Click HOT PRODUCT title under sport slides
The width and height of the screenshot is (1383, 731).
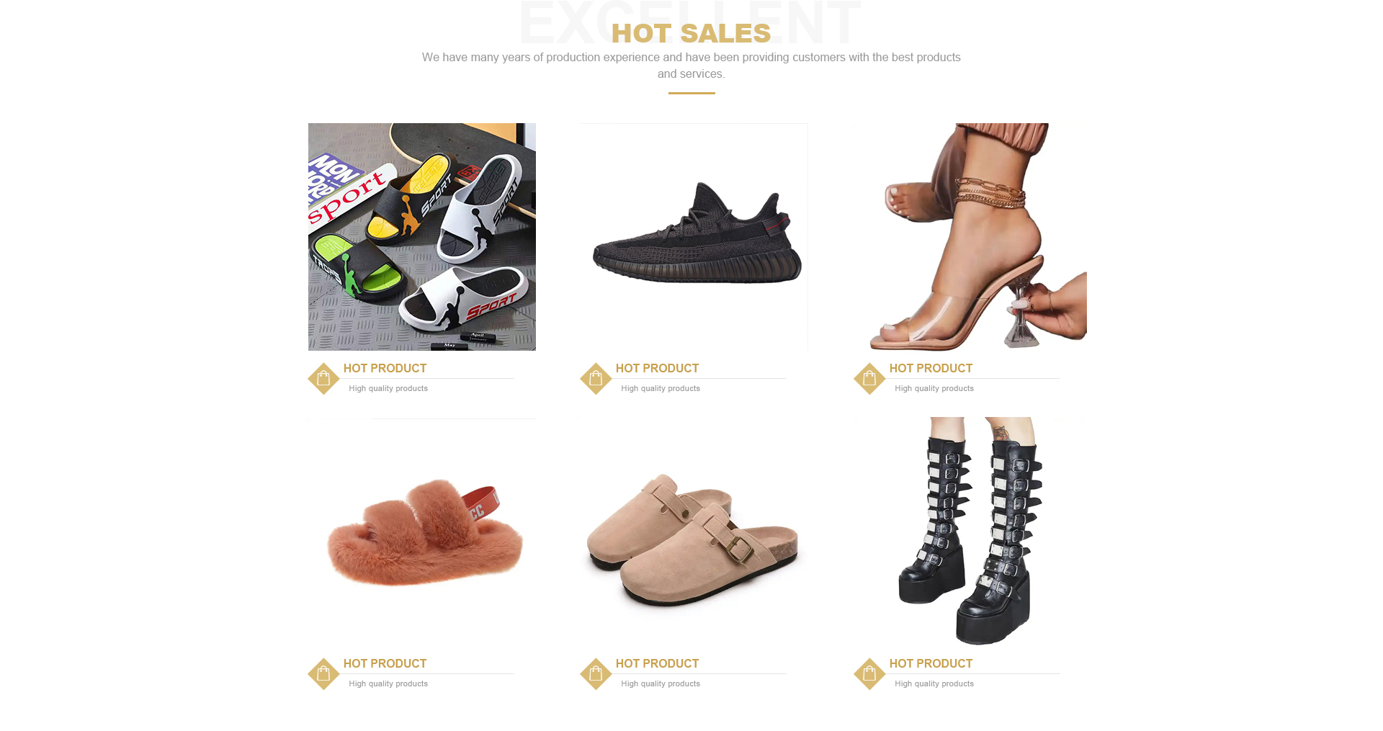pyautogui.click(x=385, y=368)
